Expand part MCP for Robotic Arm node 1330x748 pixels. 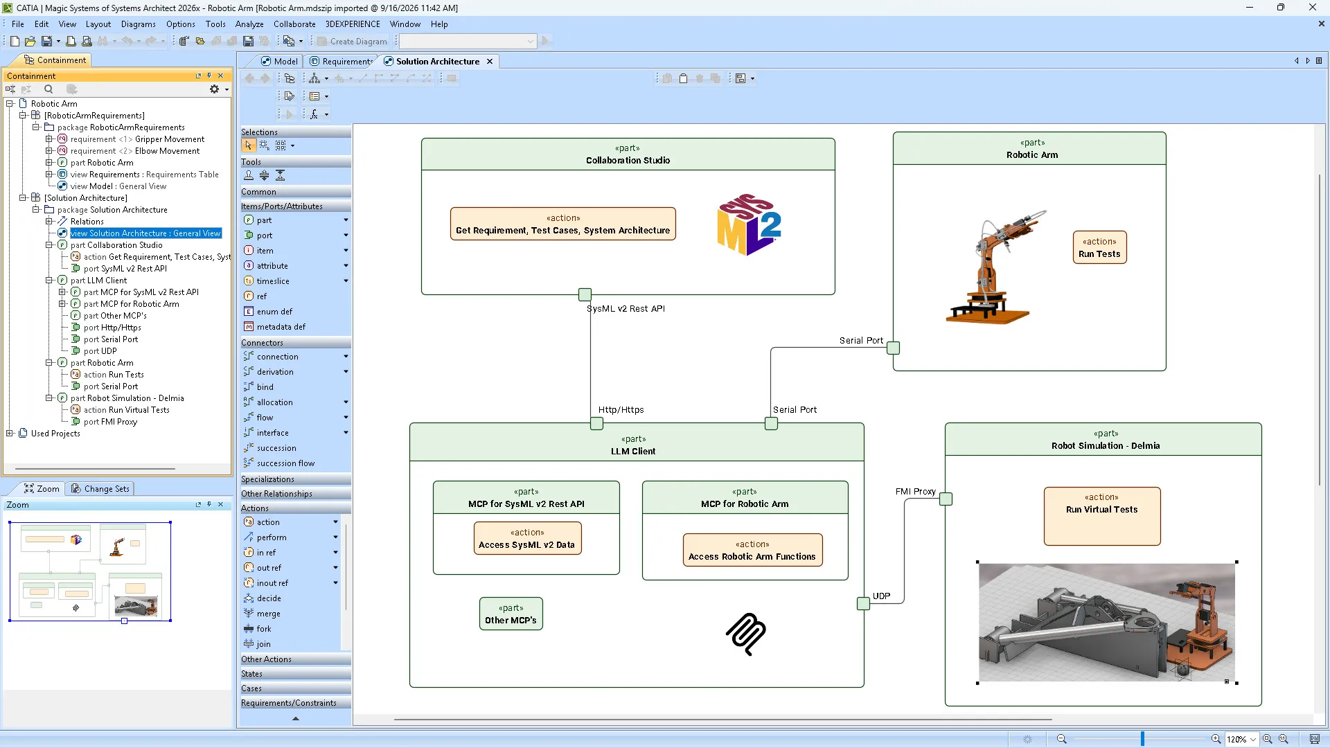pos(62,304)
